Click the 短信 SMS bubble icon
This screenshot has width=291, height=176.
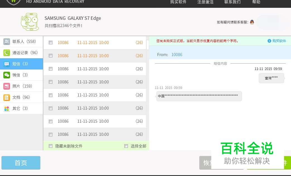(x=7, y=64)
